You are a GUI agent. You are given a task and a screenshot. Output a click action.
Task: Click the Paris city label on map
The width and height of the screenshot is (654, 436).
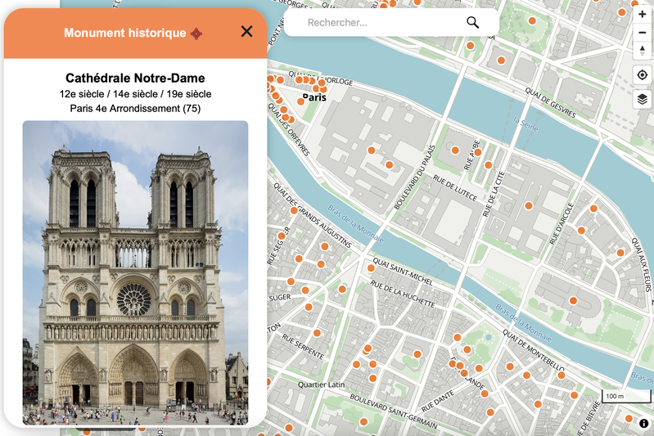[314, 97]
